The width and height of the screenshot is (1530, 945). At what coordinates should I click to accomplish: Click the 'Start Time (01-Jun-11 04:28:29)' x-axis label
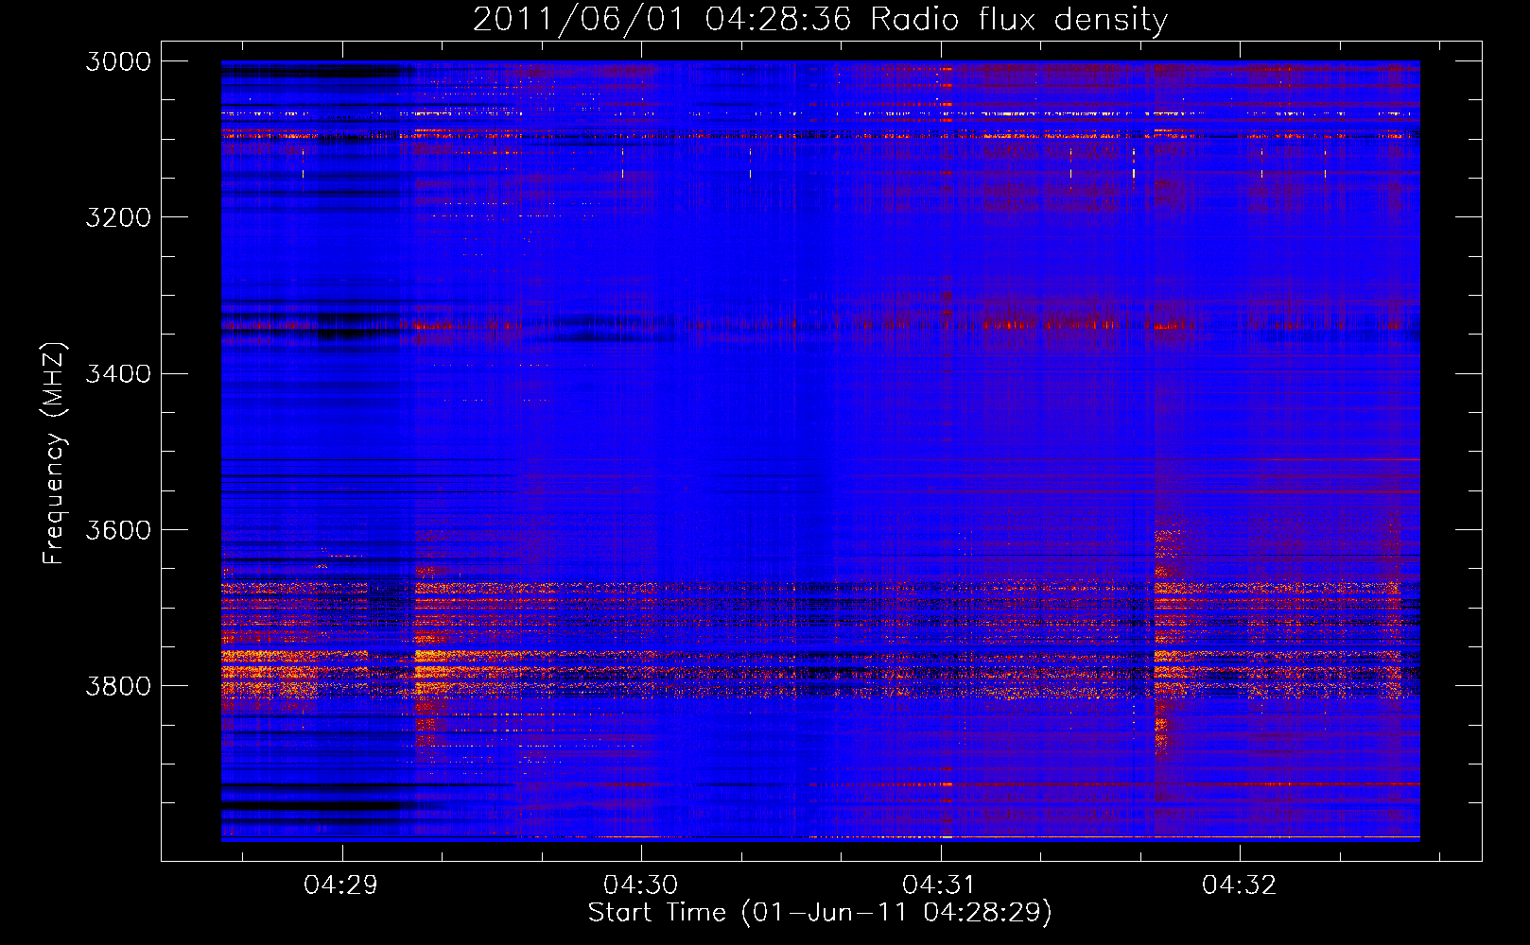click(820, 913)
